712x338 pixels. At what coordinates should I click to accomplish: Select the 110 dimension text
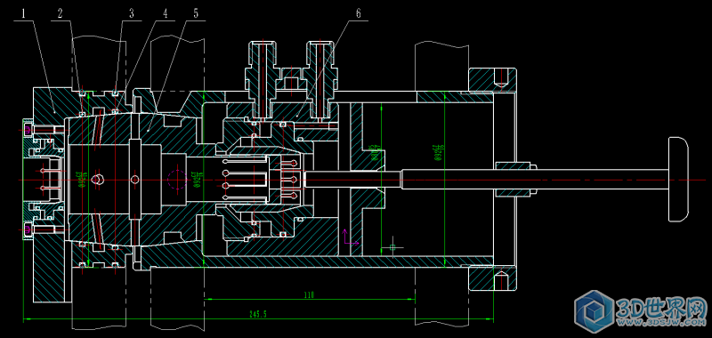coord(309,295)
